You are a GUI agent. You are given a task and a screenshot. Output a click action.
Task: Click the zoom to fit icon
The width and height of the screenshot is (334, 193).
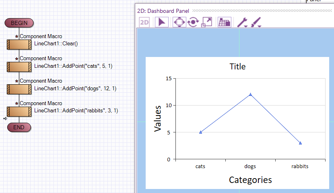click(207, 22)
